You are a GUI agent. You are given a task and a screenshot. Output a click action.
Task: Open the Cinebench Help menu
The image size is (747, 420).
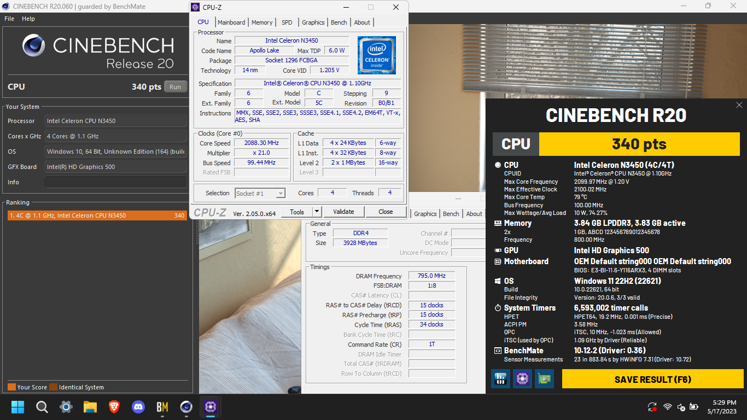click(x=28, y=19)
